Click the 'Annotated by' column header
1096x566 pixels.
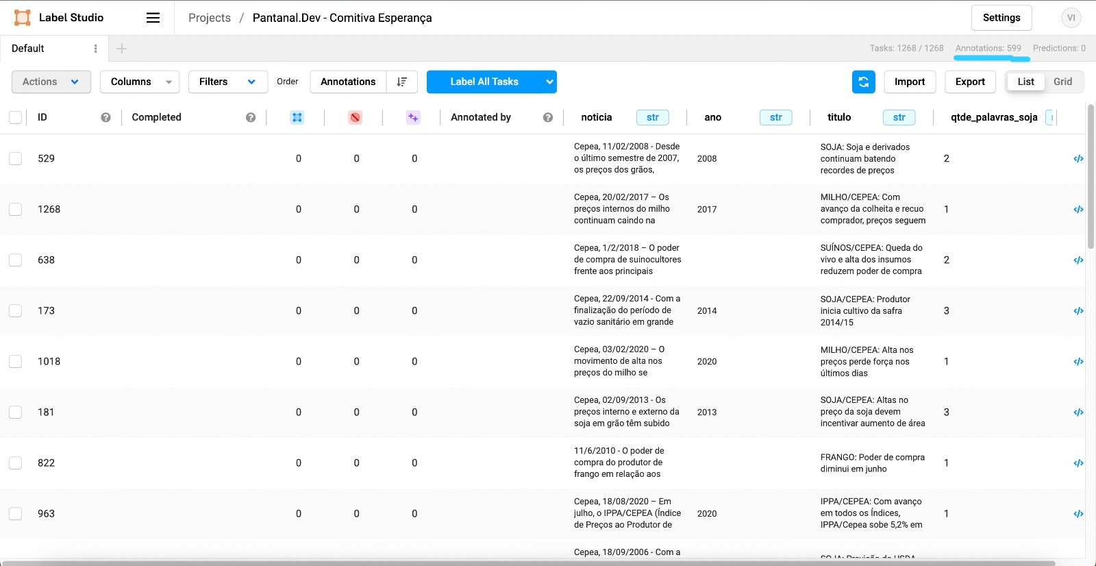coord(481,117)
